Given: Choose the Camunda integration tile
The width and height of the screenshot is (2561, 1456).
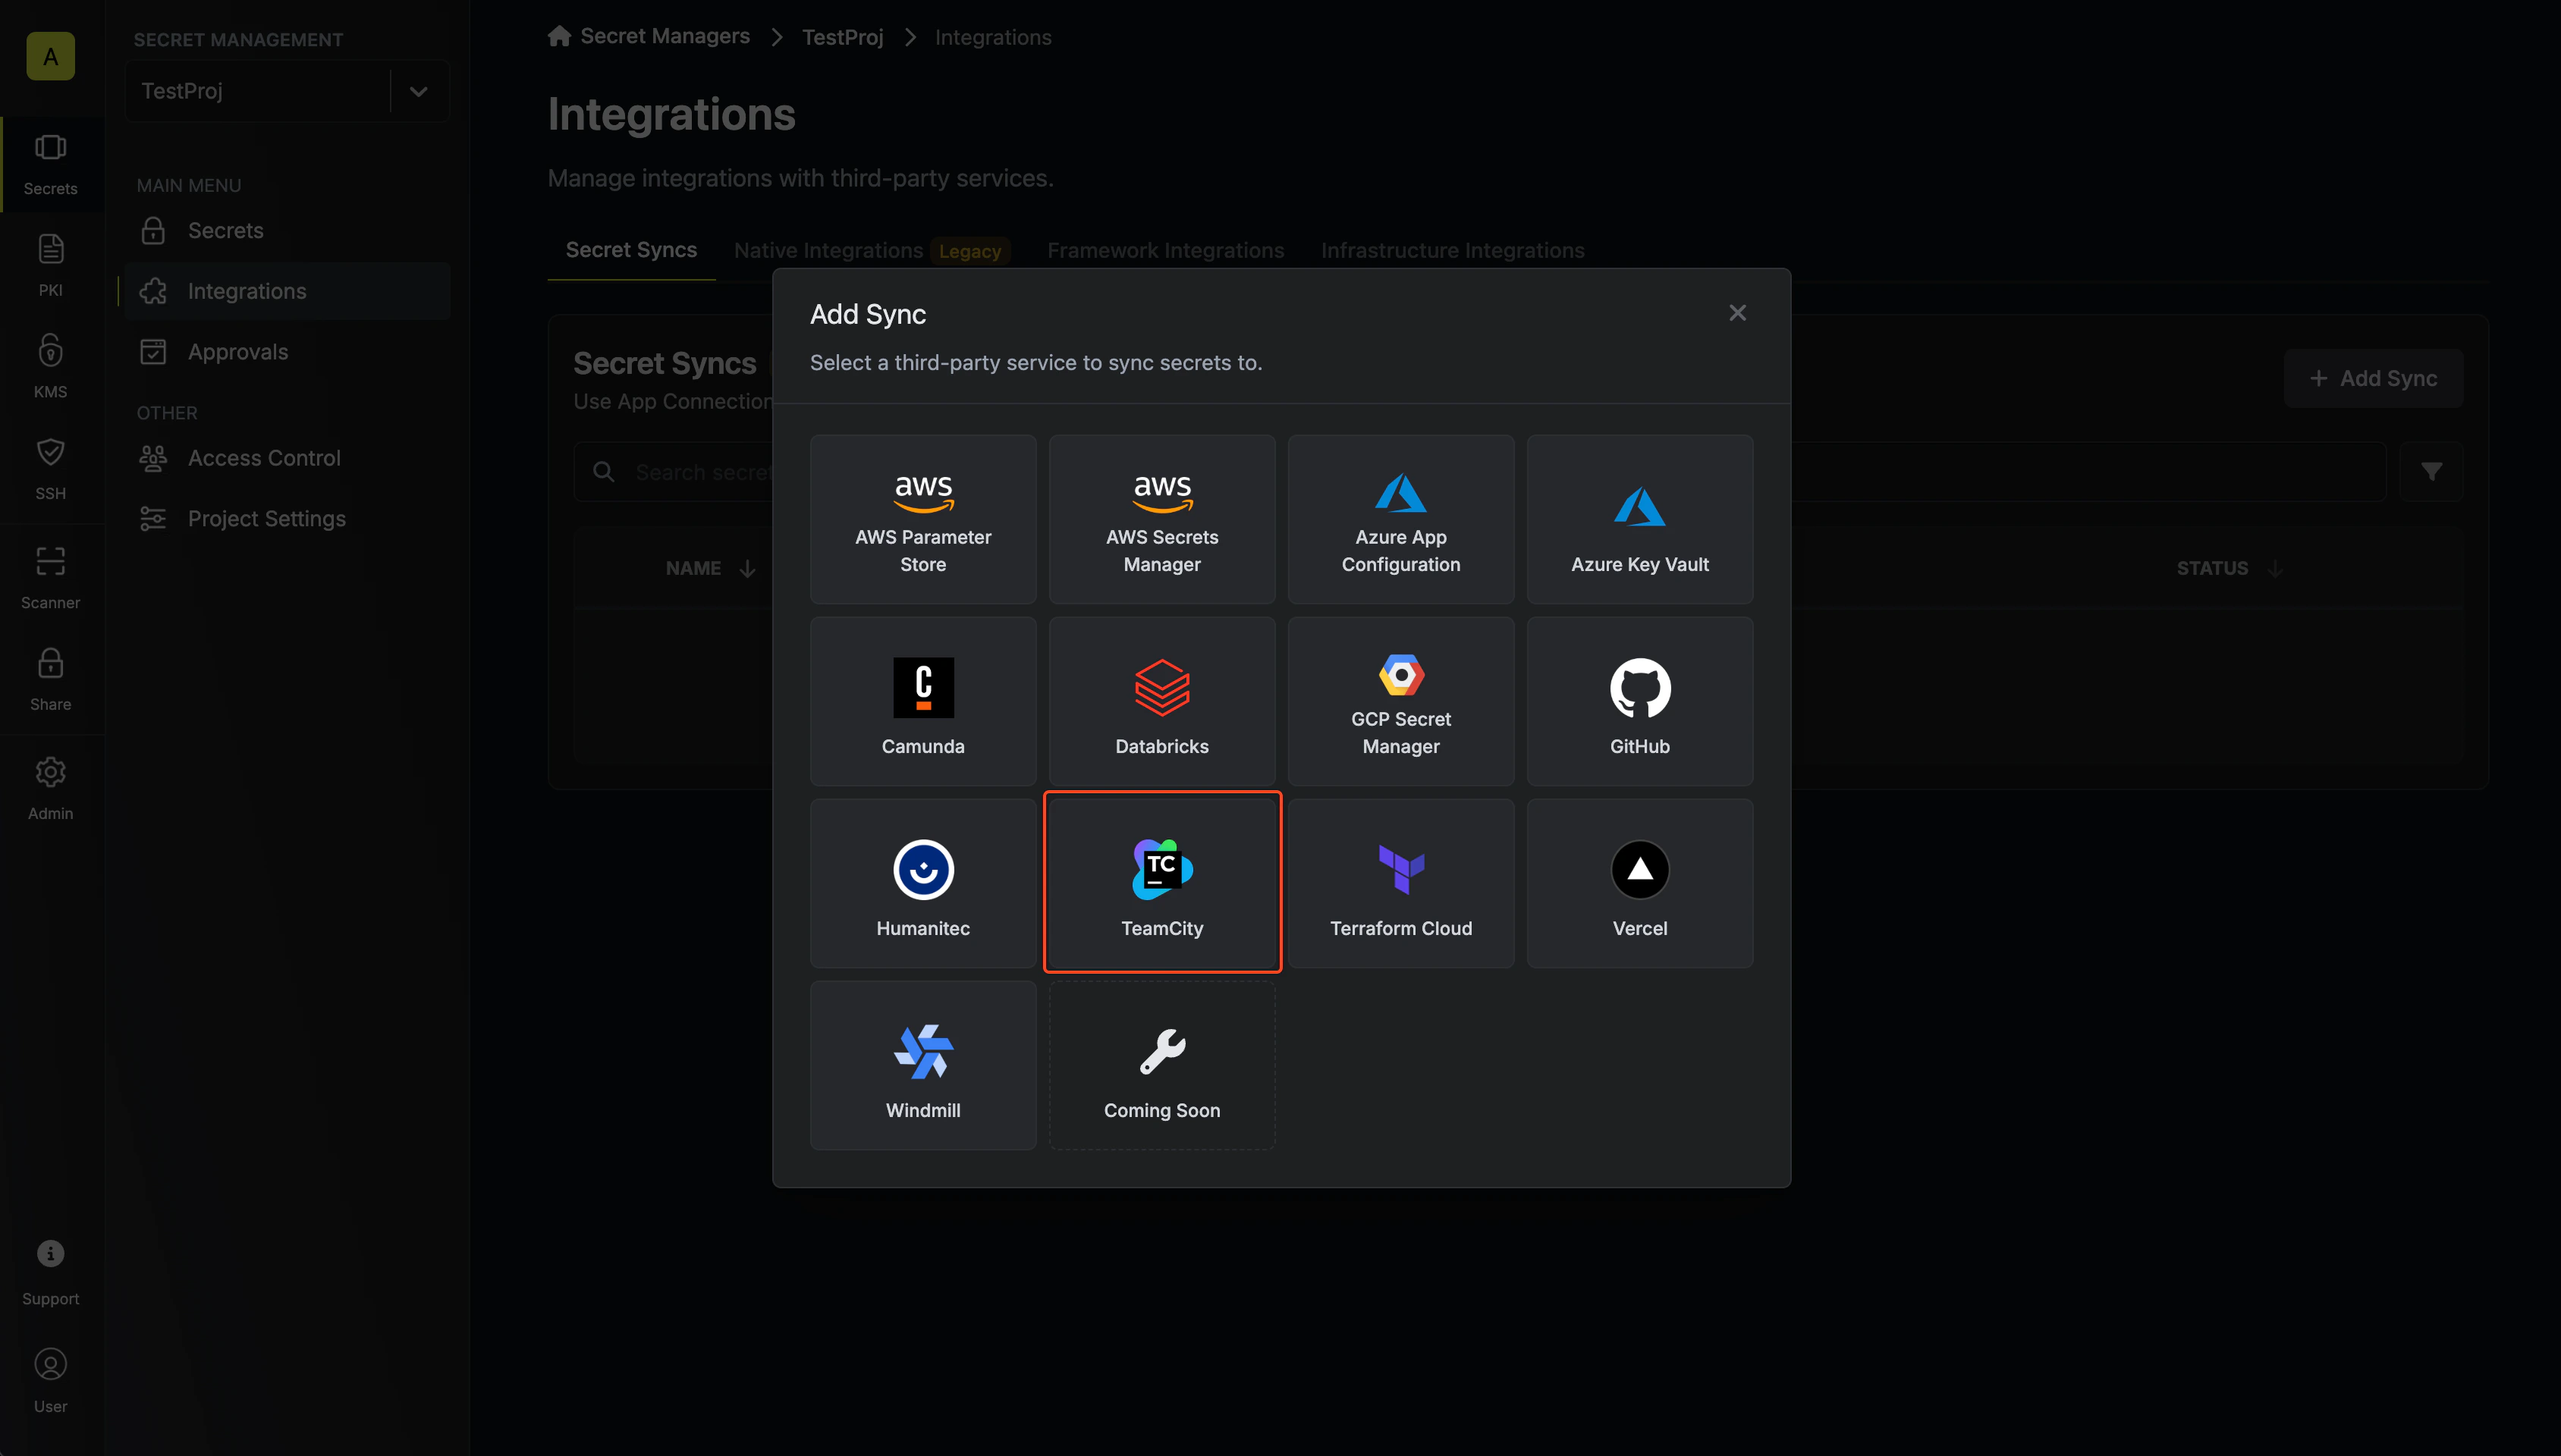Looking at the screenshot, I should point(923,701).
